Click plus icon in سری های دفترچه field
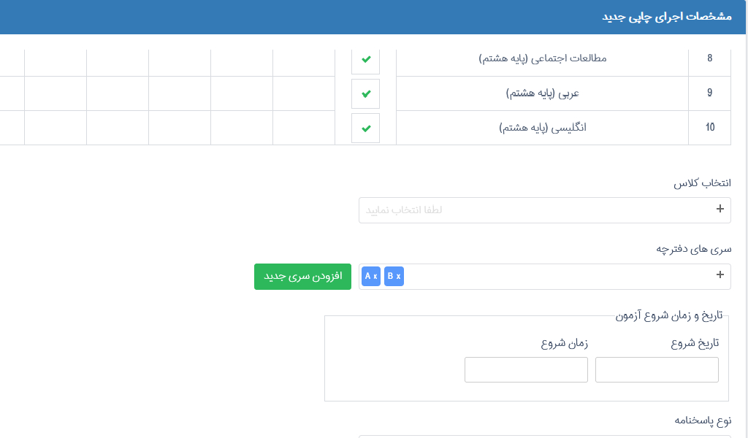748x438 pixels. (x=720, y=275)
